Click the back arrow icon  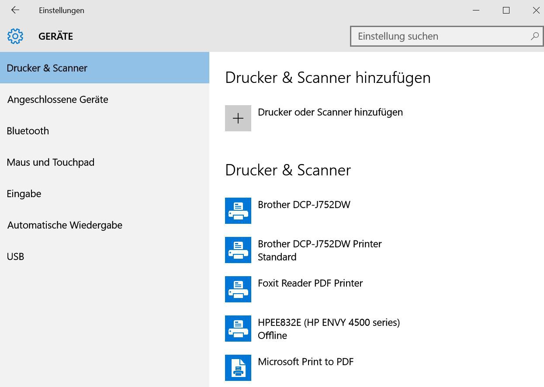click(15, 10)
